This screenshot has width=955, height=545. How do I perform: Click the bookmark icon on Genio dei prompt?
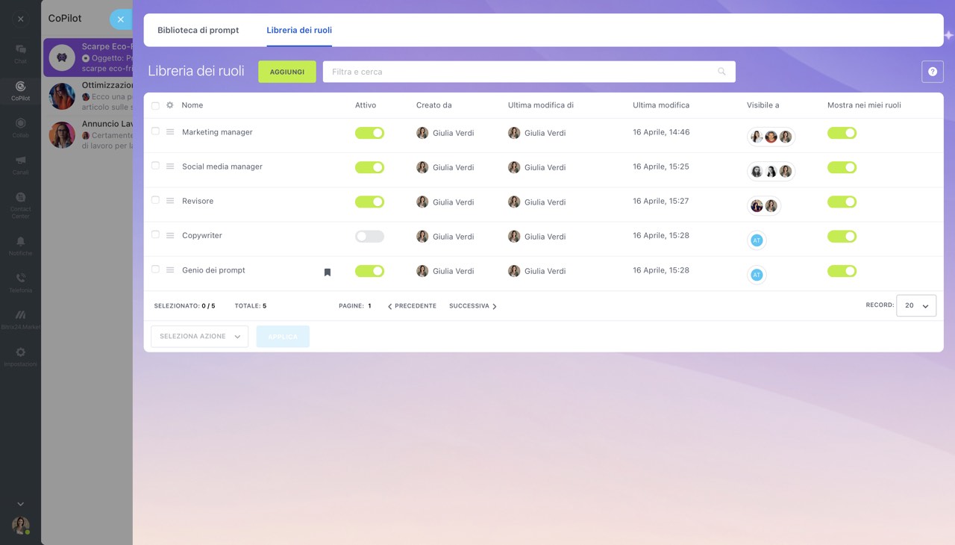[x=327, y=272]
